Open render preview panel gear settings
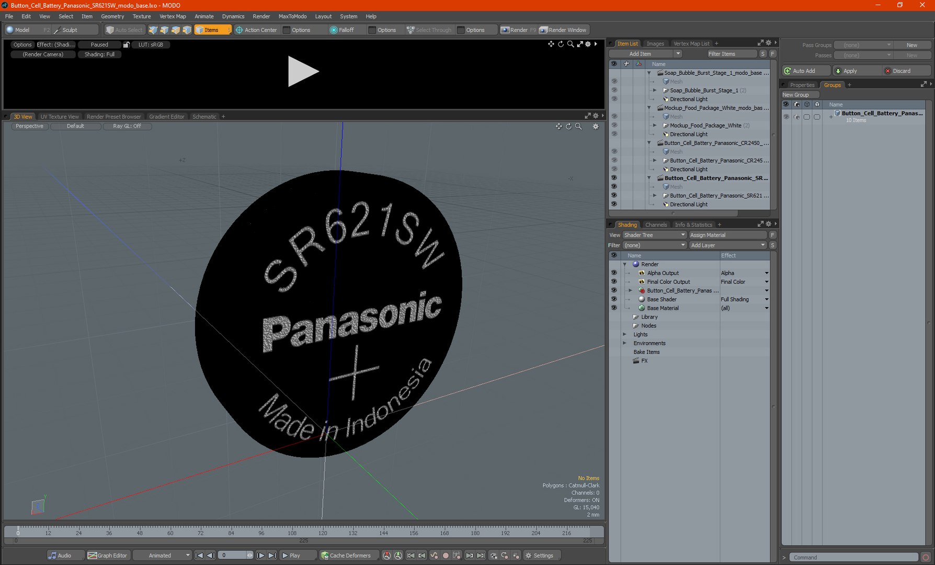The width and height of the screenshot is (935, 565). 588,44
